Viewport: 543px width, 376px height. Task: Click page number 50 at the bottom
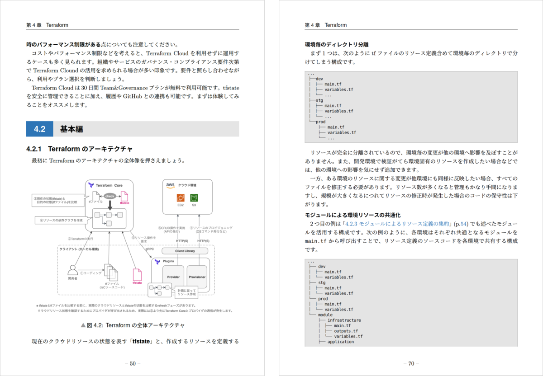click(133, 363)
